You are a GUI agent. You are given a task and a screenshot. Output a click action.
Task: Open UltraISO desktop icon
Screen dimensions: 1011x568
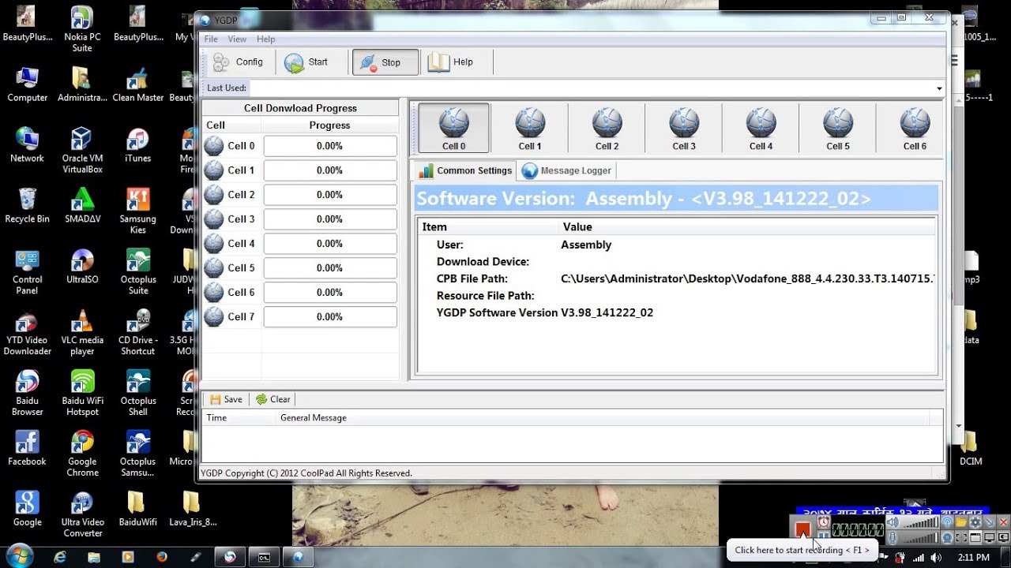point(82,266)
